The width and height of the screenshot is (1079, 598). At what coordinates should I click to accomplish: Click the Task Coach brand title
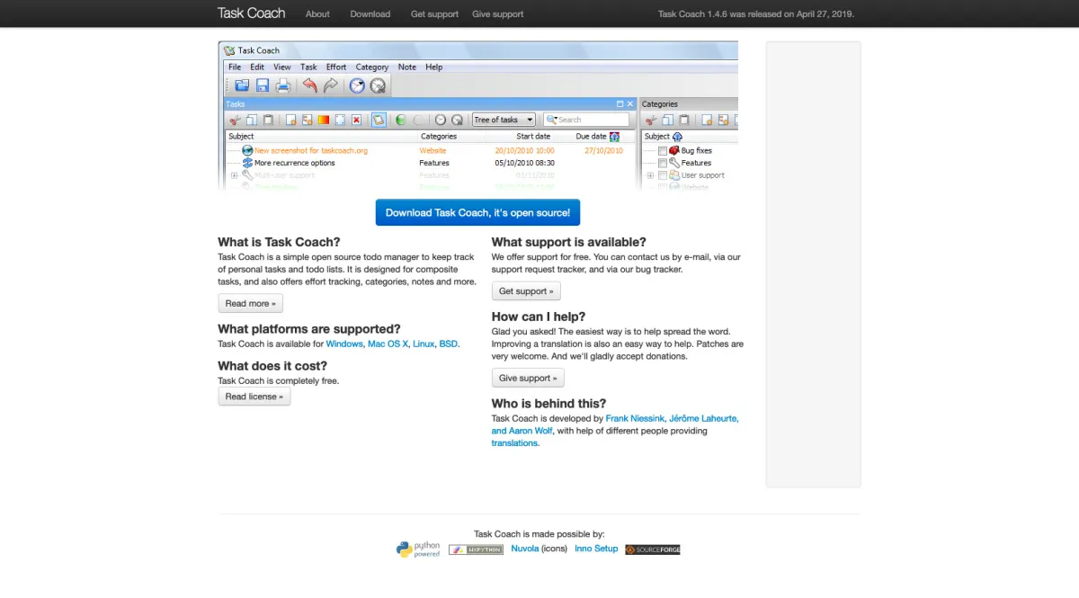[x=251, y=13]
